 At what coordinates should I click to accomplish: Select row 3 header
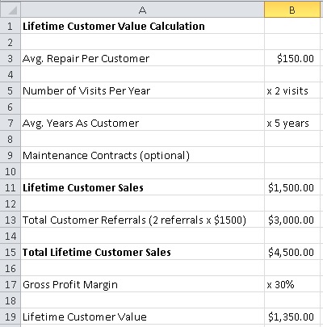pyautogui.click(x=10, y=58)
